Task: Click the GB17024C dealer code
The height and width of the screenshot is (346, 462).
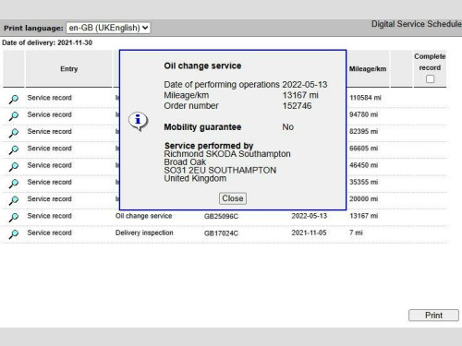Action: coord(221,233)
